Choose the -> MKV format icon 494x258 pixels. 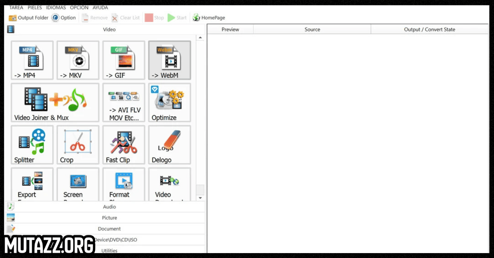[x=78, y=60]
